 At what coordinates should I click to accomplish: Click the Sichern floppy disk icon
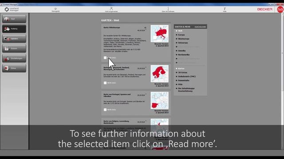click(7, 49)
